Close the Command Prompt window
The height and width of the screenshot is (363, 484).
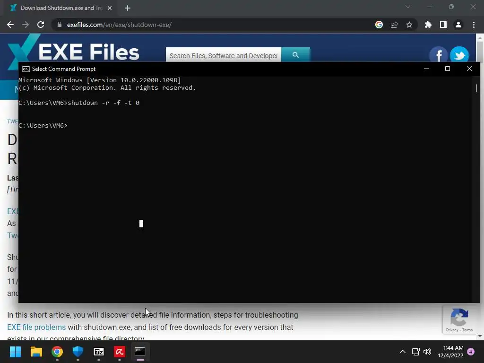tap(469, 69)
